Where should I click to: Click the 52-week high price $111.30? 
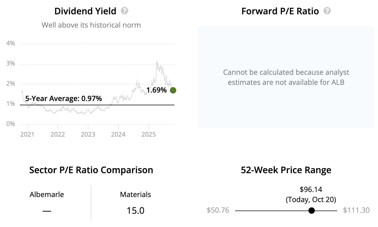(x=356, y=210)
